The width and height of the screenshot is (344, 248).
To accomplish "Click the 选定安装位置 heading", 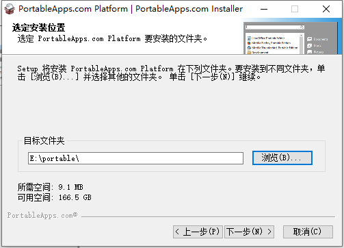I will (x=39, y=27).
